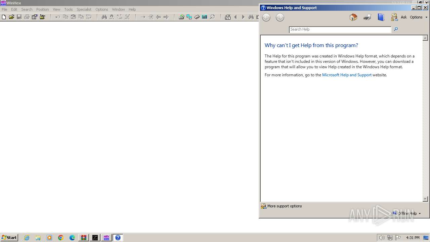Launch Internet Explorer from taskbar
The height and width of the screenshot is (242, 430).
click(x=27, y=238)
